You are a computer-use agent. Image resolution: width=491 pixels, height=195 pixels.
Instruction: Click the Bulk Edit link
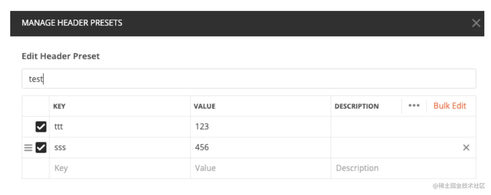tap(450, 106)
